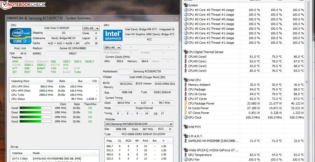Click the Intel HD Graphics 3000 GPU name
This screenshot has width=315, height=162.
tap(149, 34)
